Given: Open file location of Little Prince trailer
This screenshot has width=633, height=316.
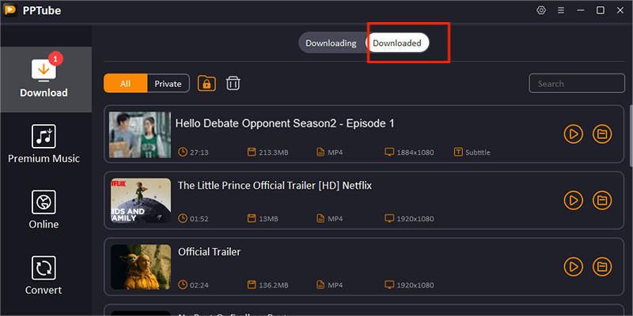Looking at the screenshot, I should [x=602, y=200].
